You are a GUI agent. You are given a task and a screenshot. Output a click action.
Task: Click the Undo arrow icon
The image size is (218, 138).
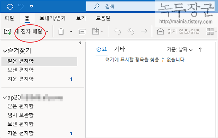click(x=21, y=6)
